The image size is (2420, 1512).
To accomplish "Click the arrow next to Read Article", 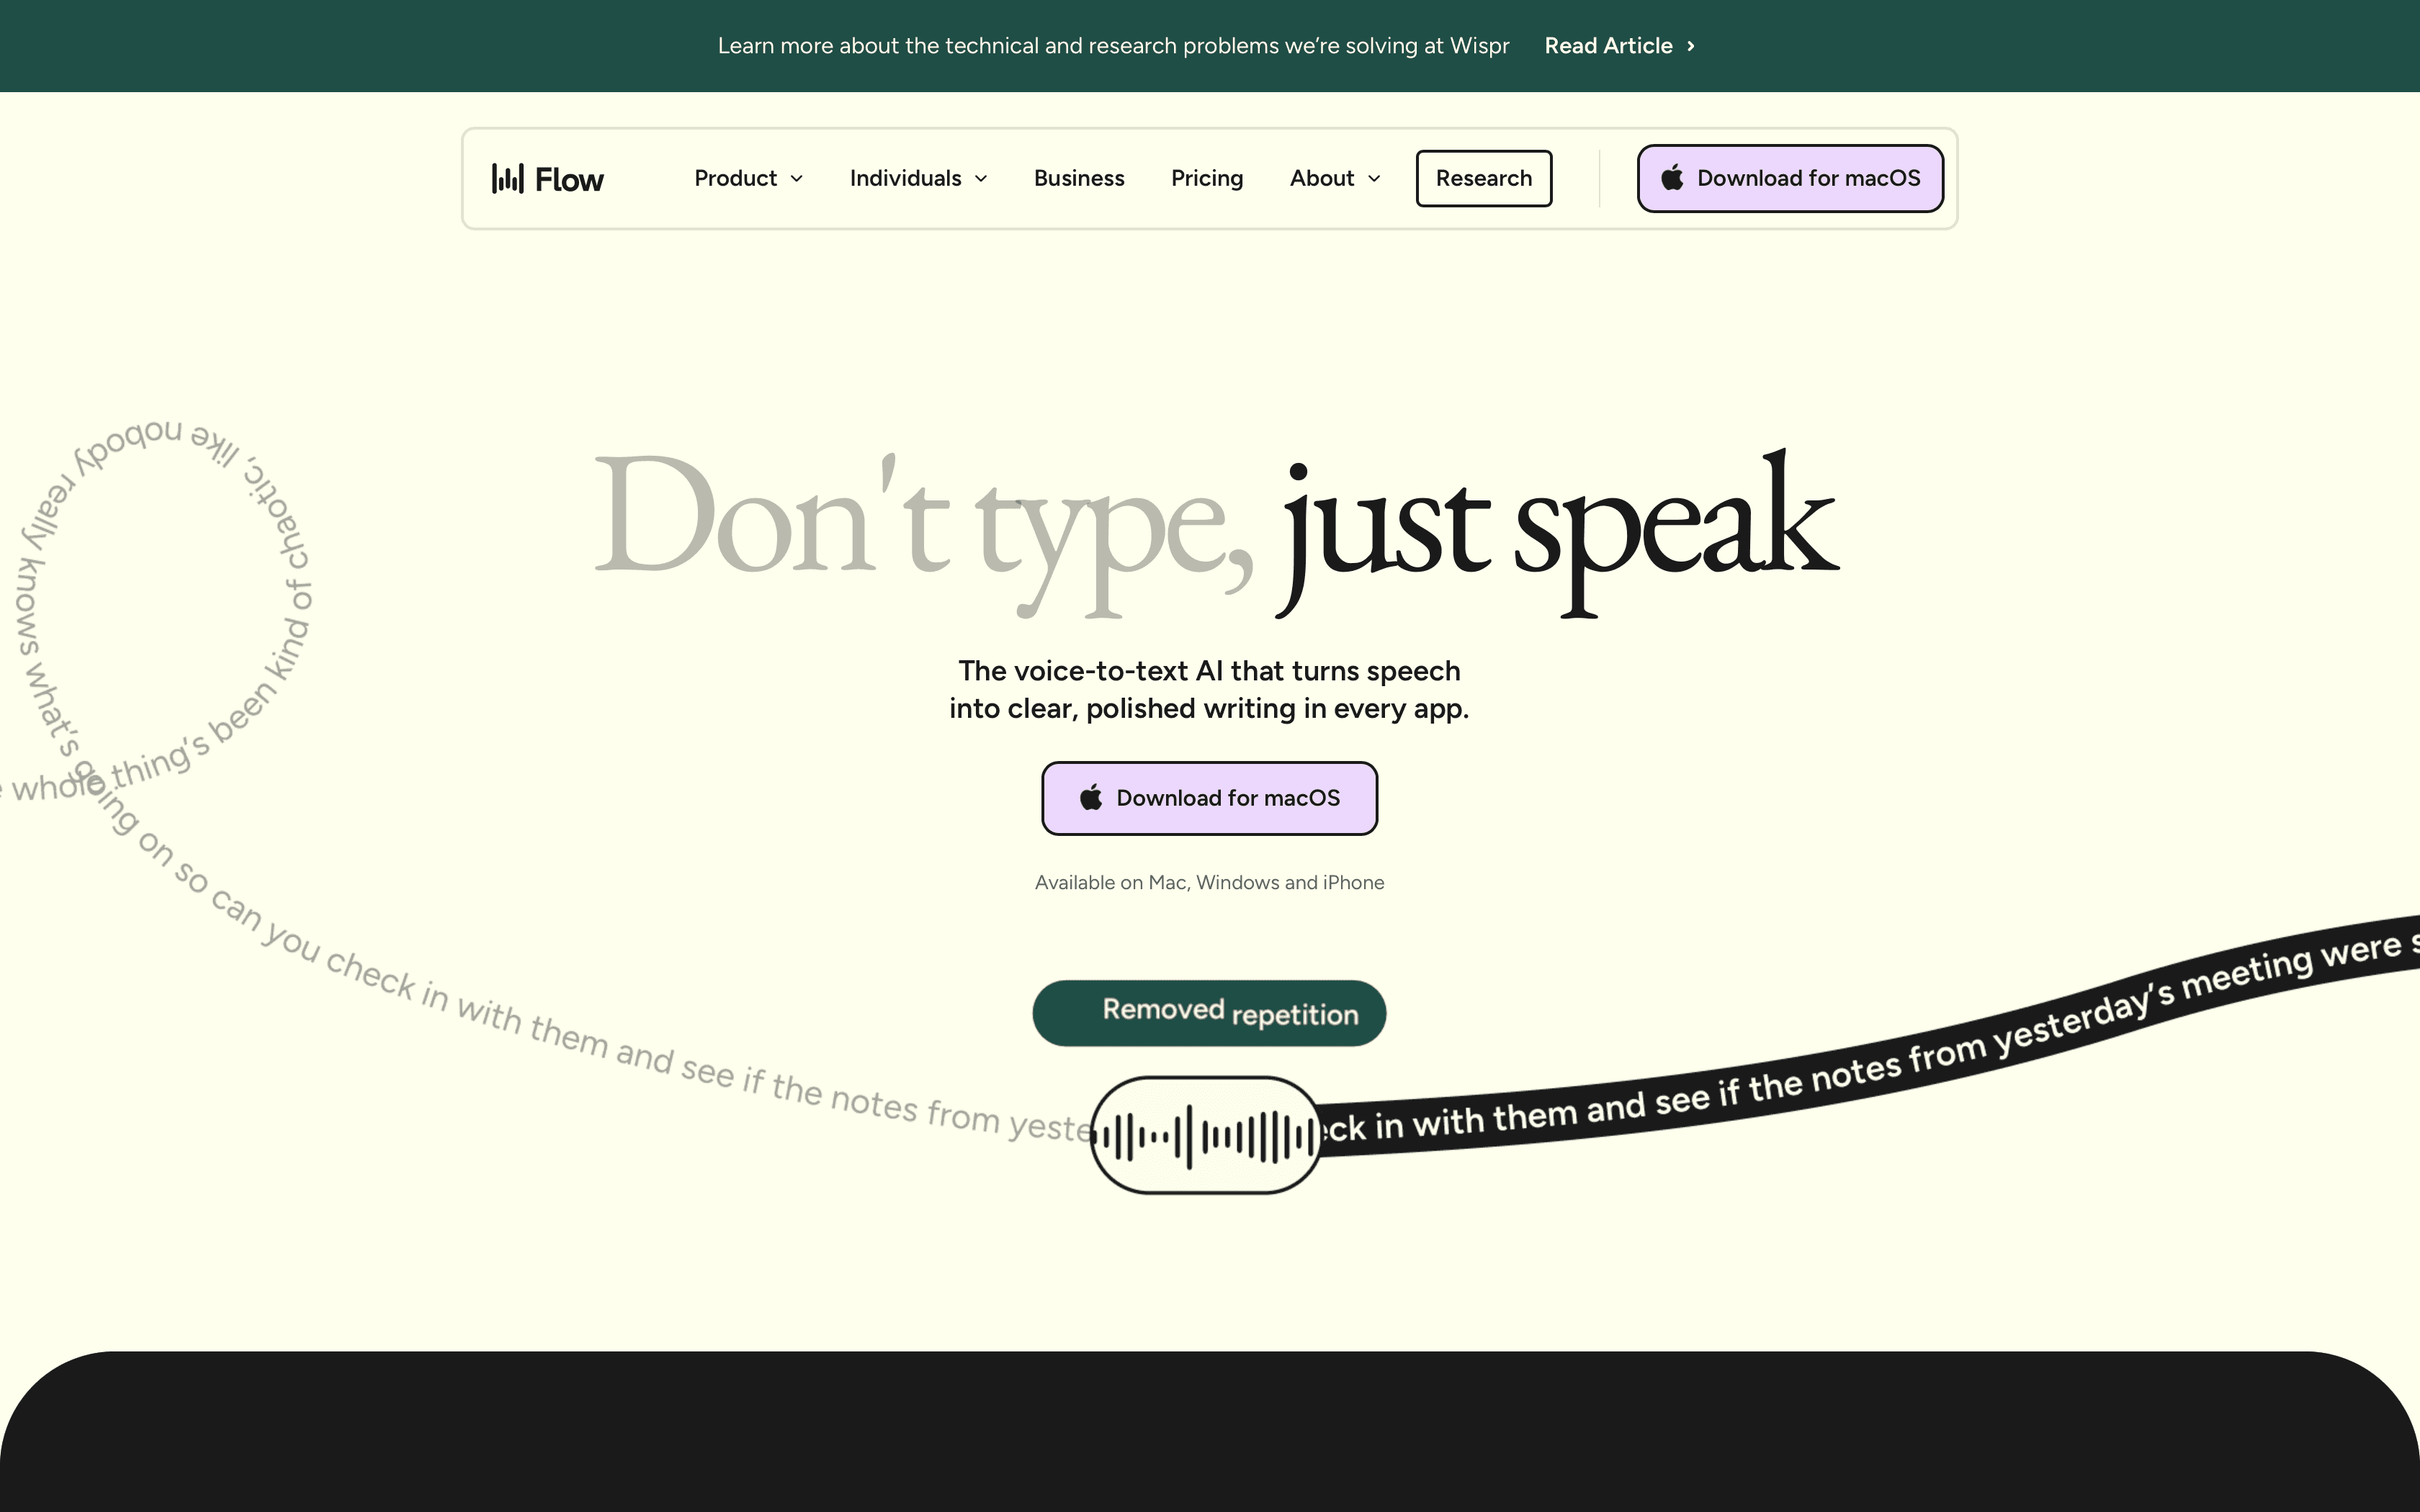I will coord(1691,46).
